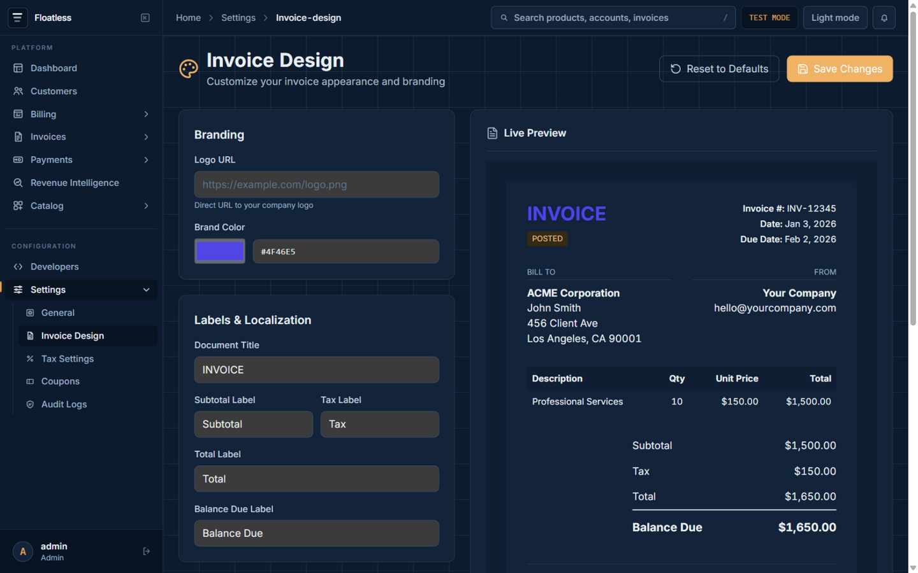Viewport: 918px width, 573px height.
Task: Click the Audit Logs shield icon
Action: pos(30,404)
